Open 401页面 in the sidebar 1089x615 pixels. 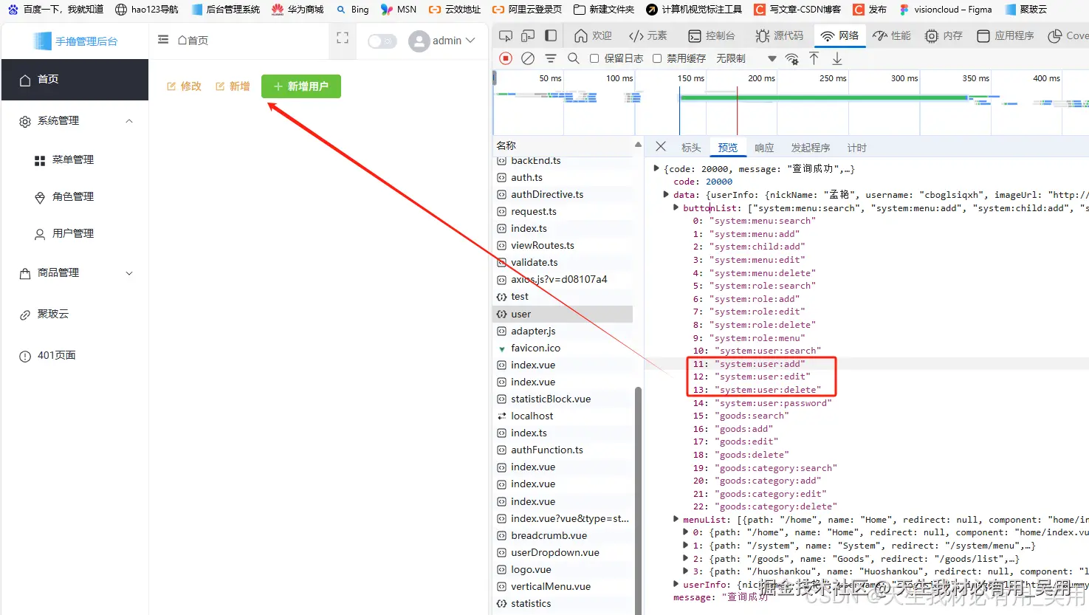click(75, 356)
